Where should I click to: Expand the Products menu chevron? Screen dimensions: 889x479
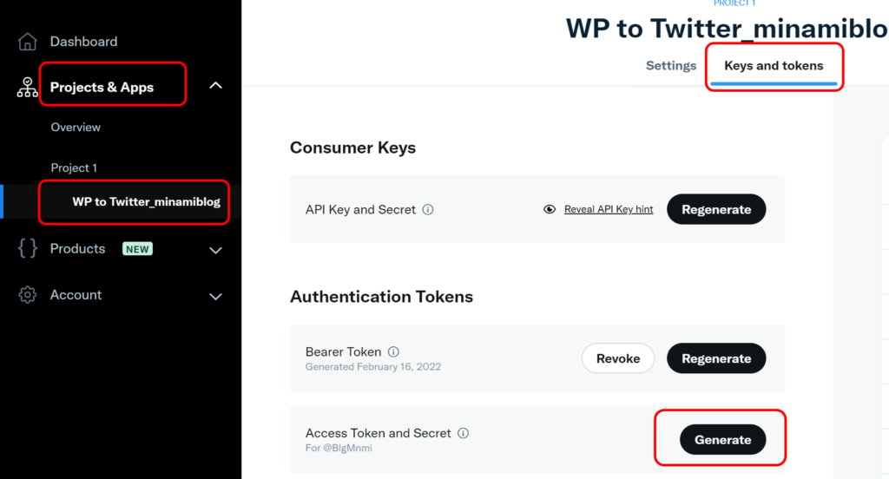[215, 250]
